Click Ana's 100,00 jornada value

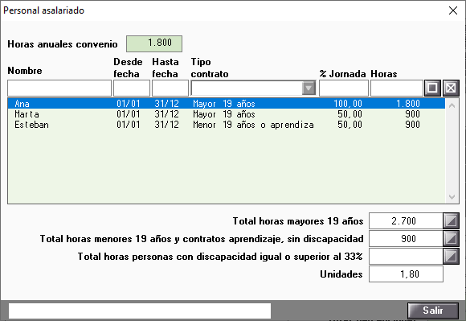[348, 104]
